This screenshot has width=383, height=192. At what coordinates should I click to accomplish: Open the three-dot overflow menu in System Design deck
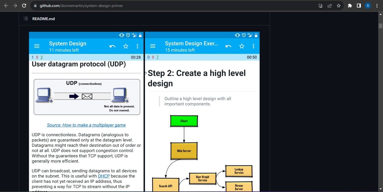pyautogui.click(x=137, y=46)
